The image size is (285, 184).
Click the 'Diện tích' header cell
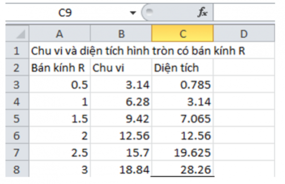click(x=182, y=67)
